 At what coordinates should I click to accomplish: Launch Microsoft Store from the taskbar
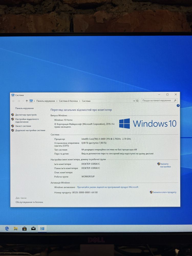click(24, 229)
